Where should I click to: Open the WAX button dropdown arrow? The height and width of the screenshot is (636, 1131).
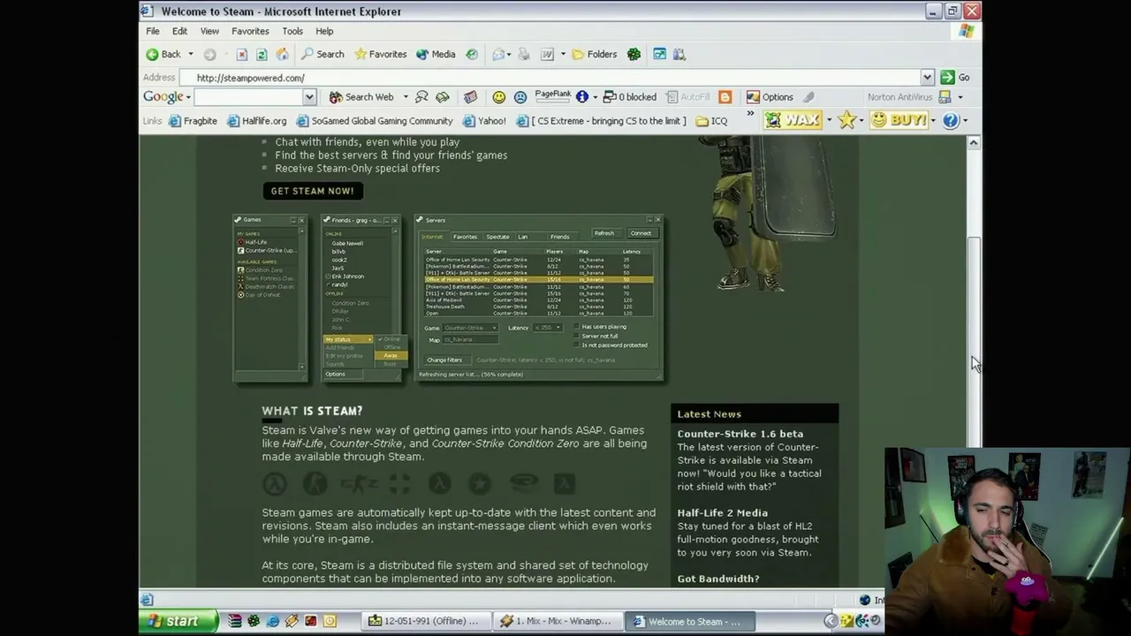pos(829,120)
